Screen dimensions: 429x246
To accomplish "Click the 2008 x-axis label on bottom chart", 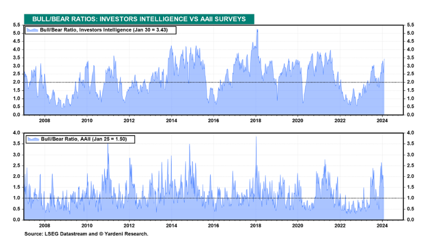I will pos(45,225).
